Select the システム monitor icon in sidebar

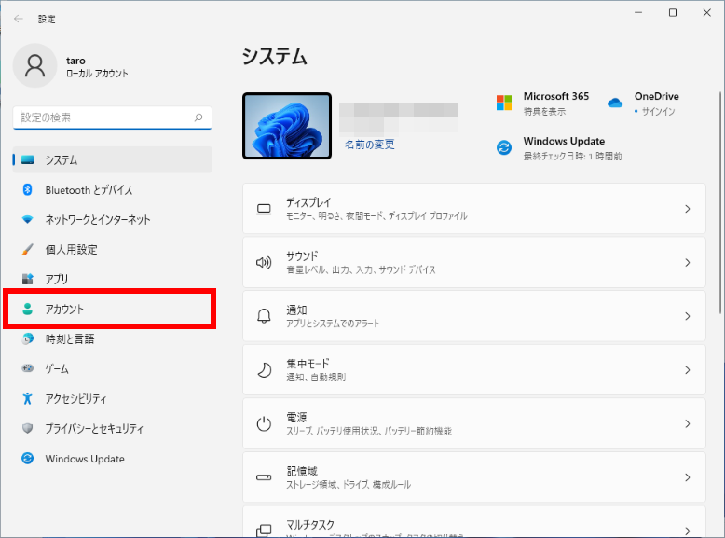click(x=28, y=160)
